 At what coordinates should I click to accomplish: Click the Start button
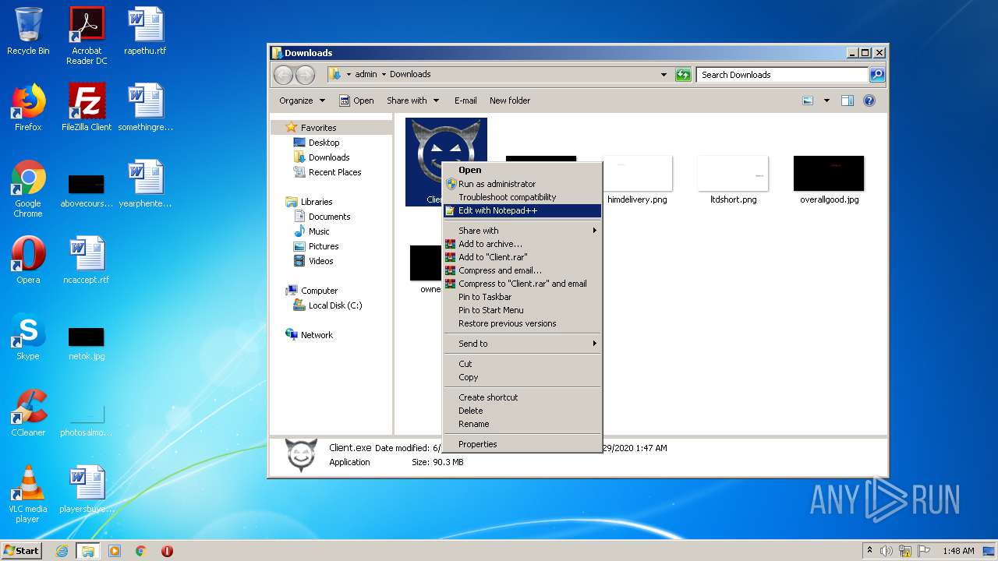pyautogui.click(x=22, y=551)
